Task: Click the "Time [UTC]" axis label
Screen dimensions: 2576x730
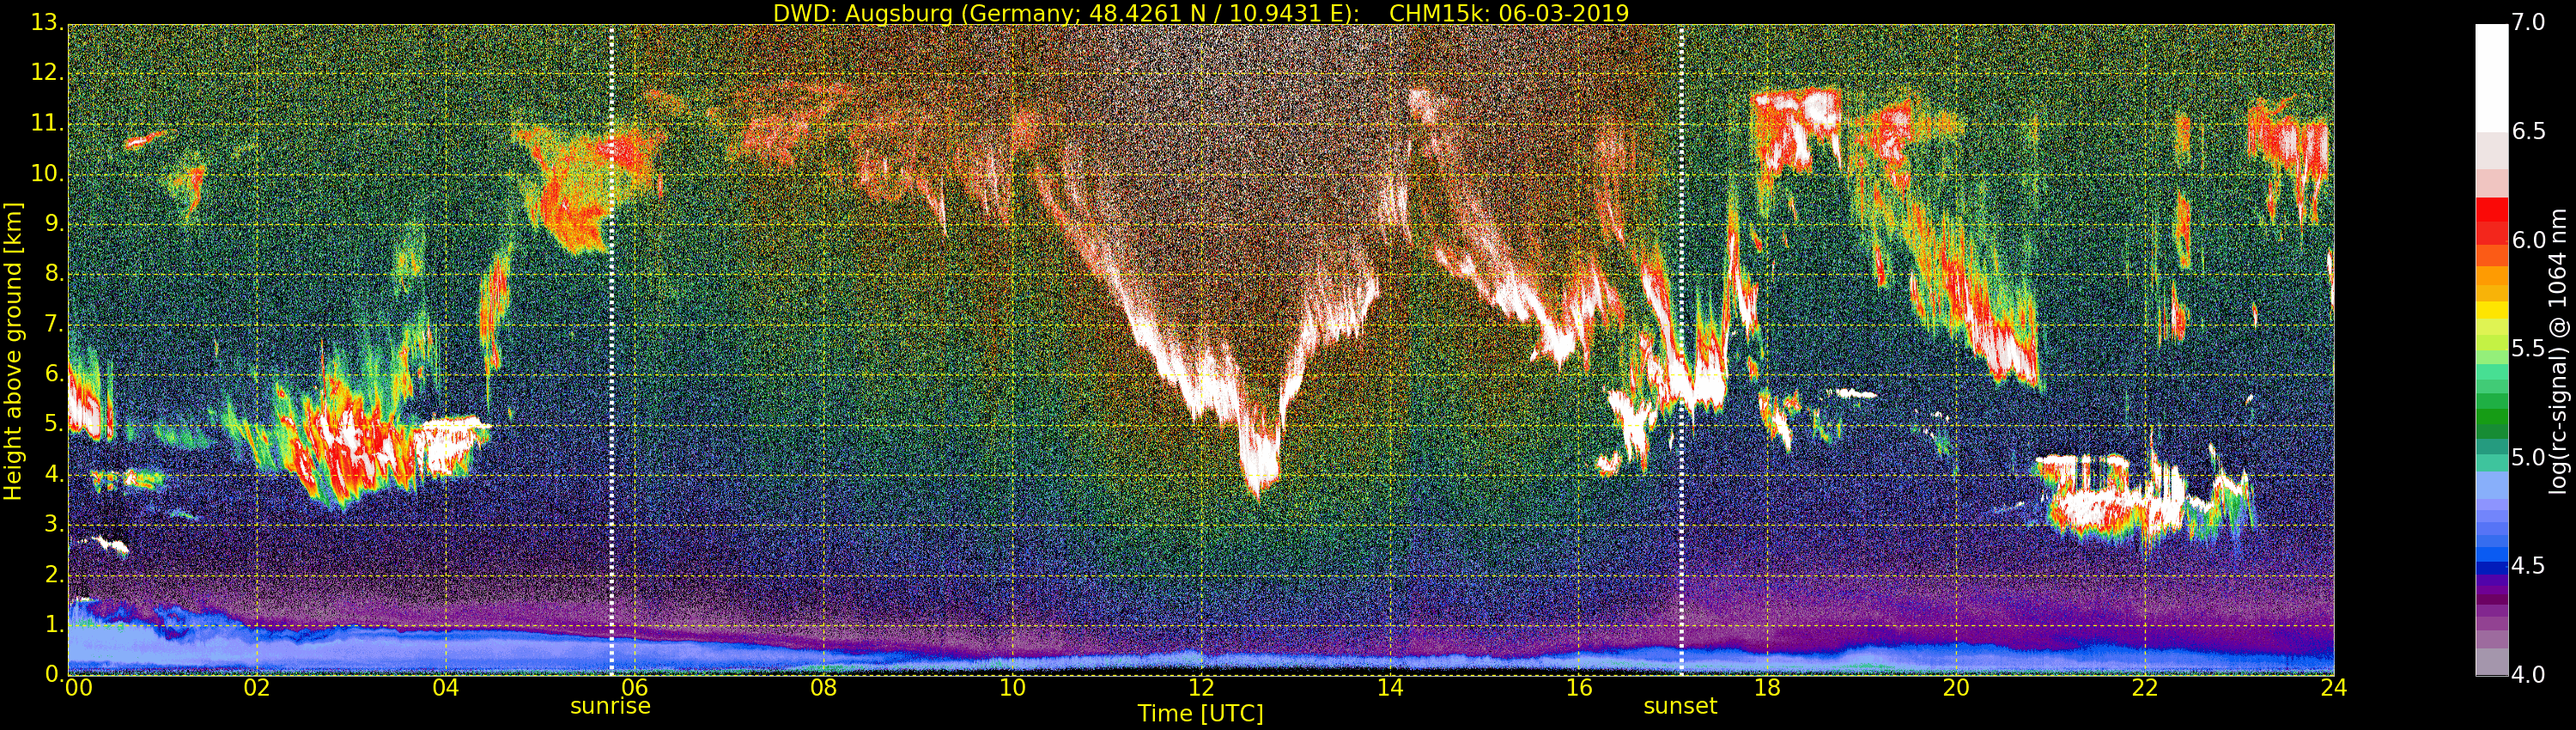Action: (1201, 714)
